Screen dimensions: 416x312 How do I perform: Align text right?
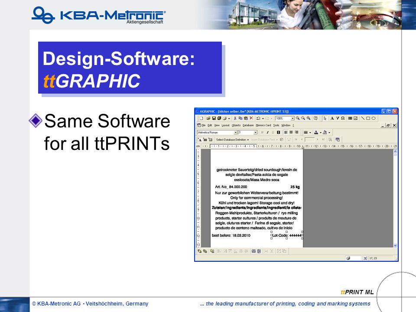[296, 133]
